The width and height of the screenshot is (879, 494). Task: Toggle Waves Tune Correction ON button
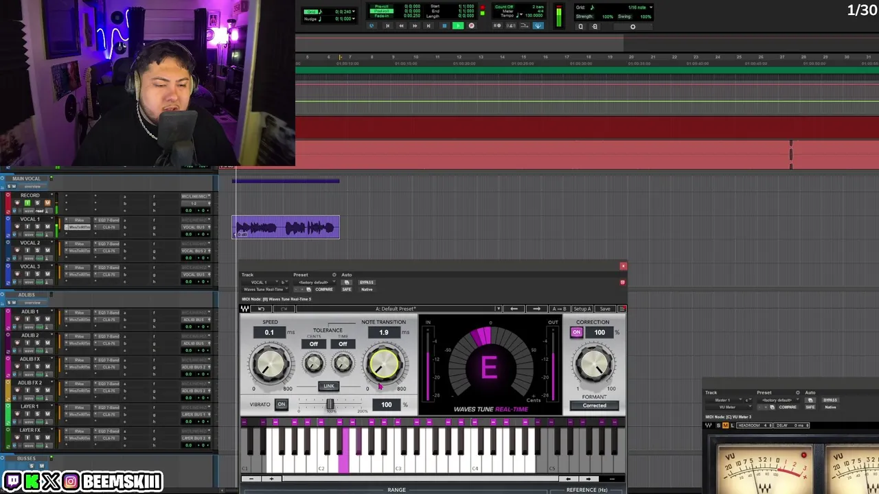(576, 333)
